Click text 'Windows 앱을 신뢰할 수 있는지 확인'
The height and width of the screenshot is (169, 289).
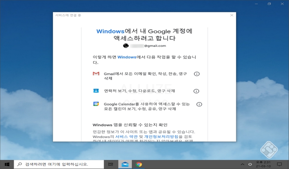[130, 125]
